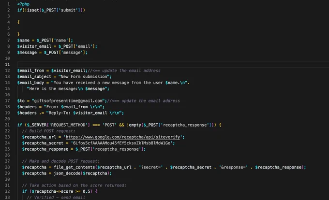This screenshot has height=200, width=329.
Task: Click the $recaptcha->score >= 0.5 condition
Action: (60, 191)
